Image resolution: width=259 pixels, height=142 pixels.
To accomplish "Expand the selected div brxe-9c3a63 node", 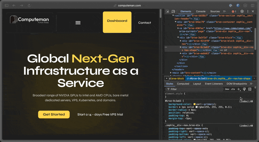I will coord(181,47).
